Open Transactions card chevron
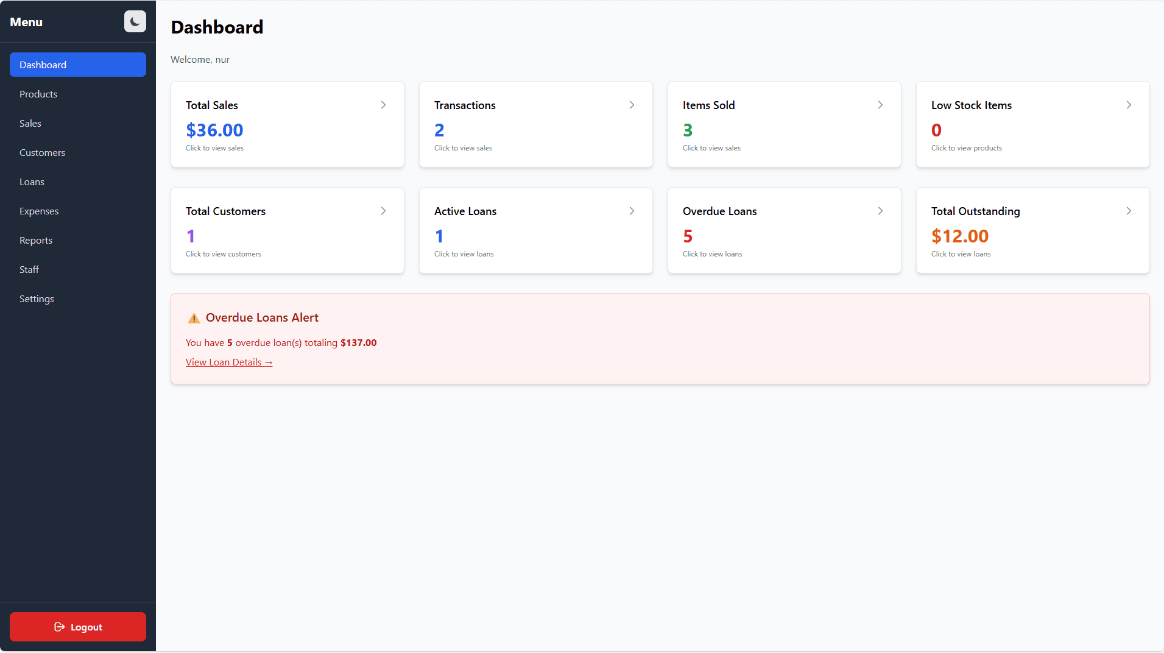 pos(632,105)
